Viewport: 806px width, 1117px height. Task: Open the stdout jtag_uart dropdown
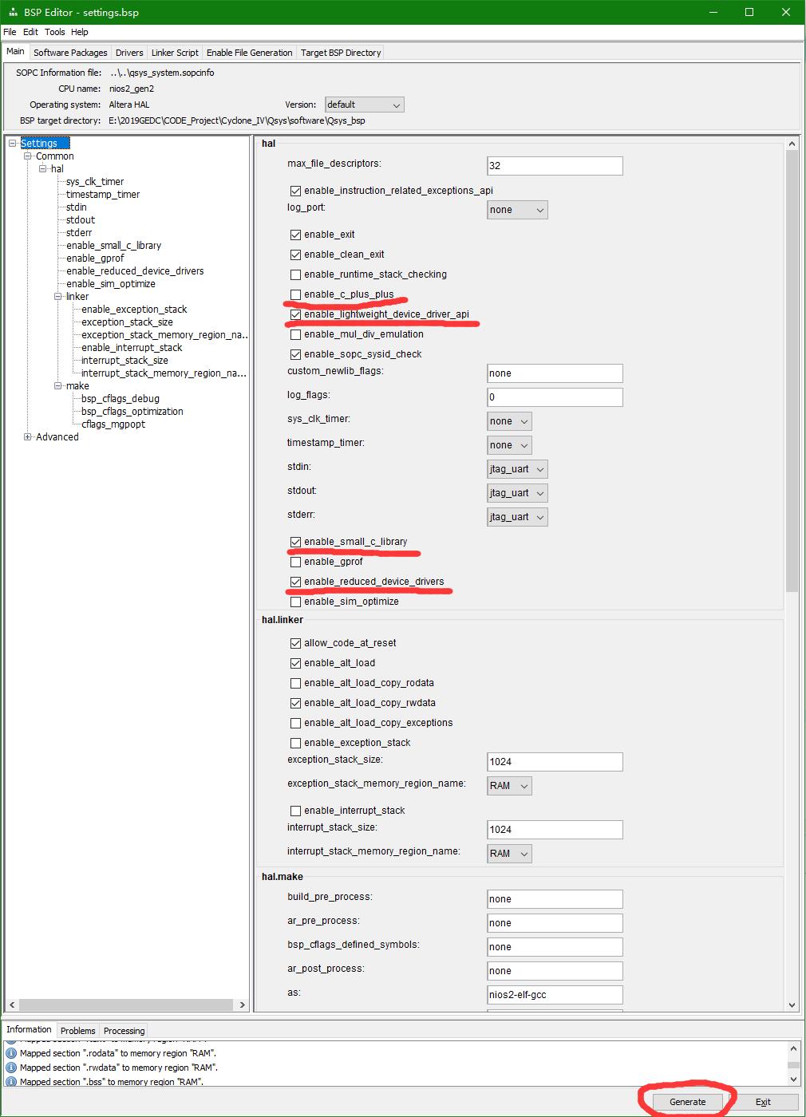tap(517, 493)
